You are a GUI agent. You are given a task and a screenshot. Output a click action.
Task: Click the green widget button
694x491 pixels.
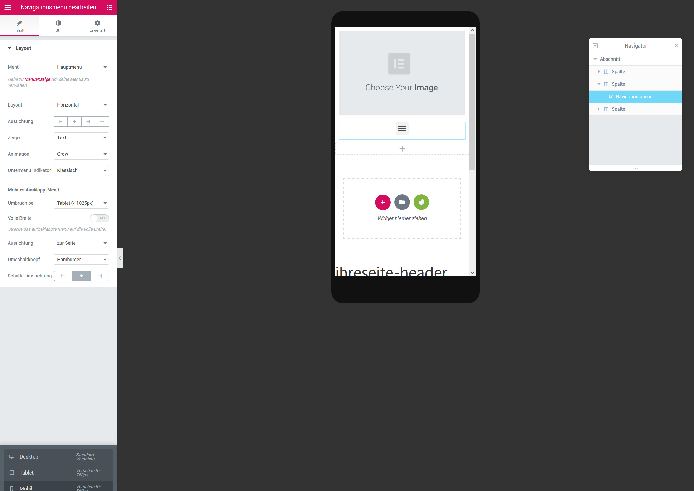point(421,202)
